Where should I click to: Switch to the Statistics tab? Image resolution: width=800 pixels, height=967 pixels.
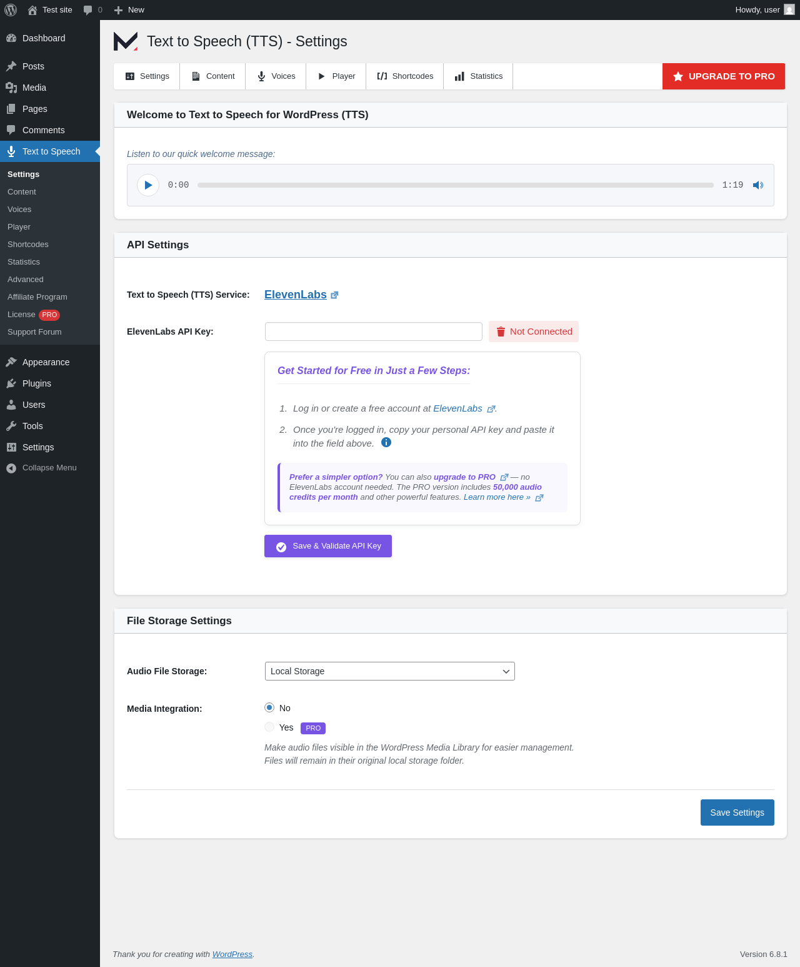478,76
